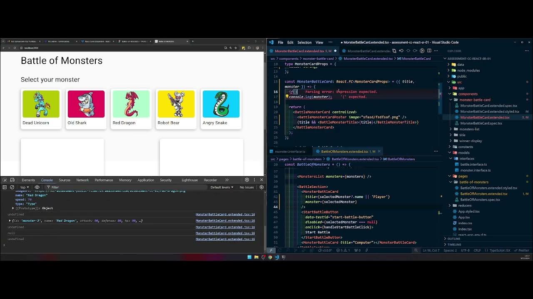Toggle the console sidebar icon
Screen dimensions: 533x299
click(x=5, y=187)
